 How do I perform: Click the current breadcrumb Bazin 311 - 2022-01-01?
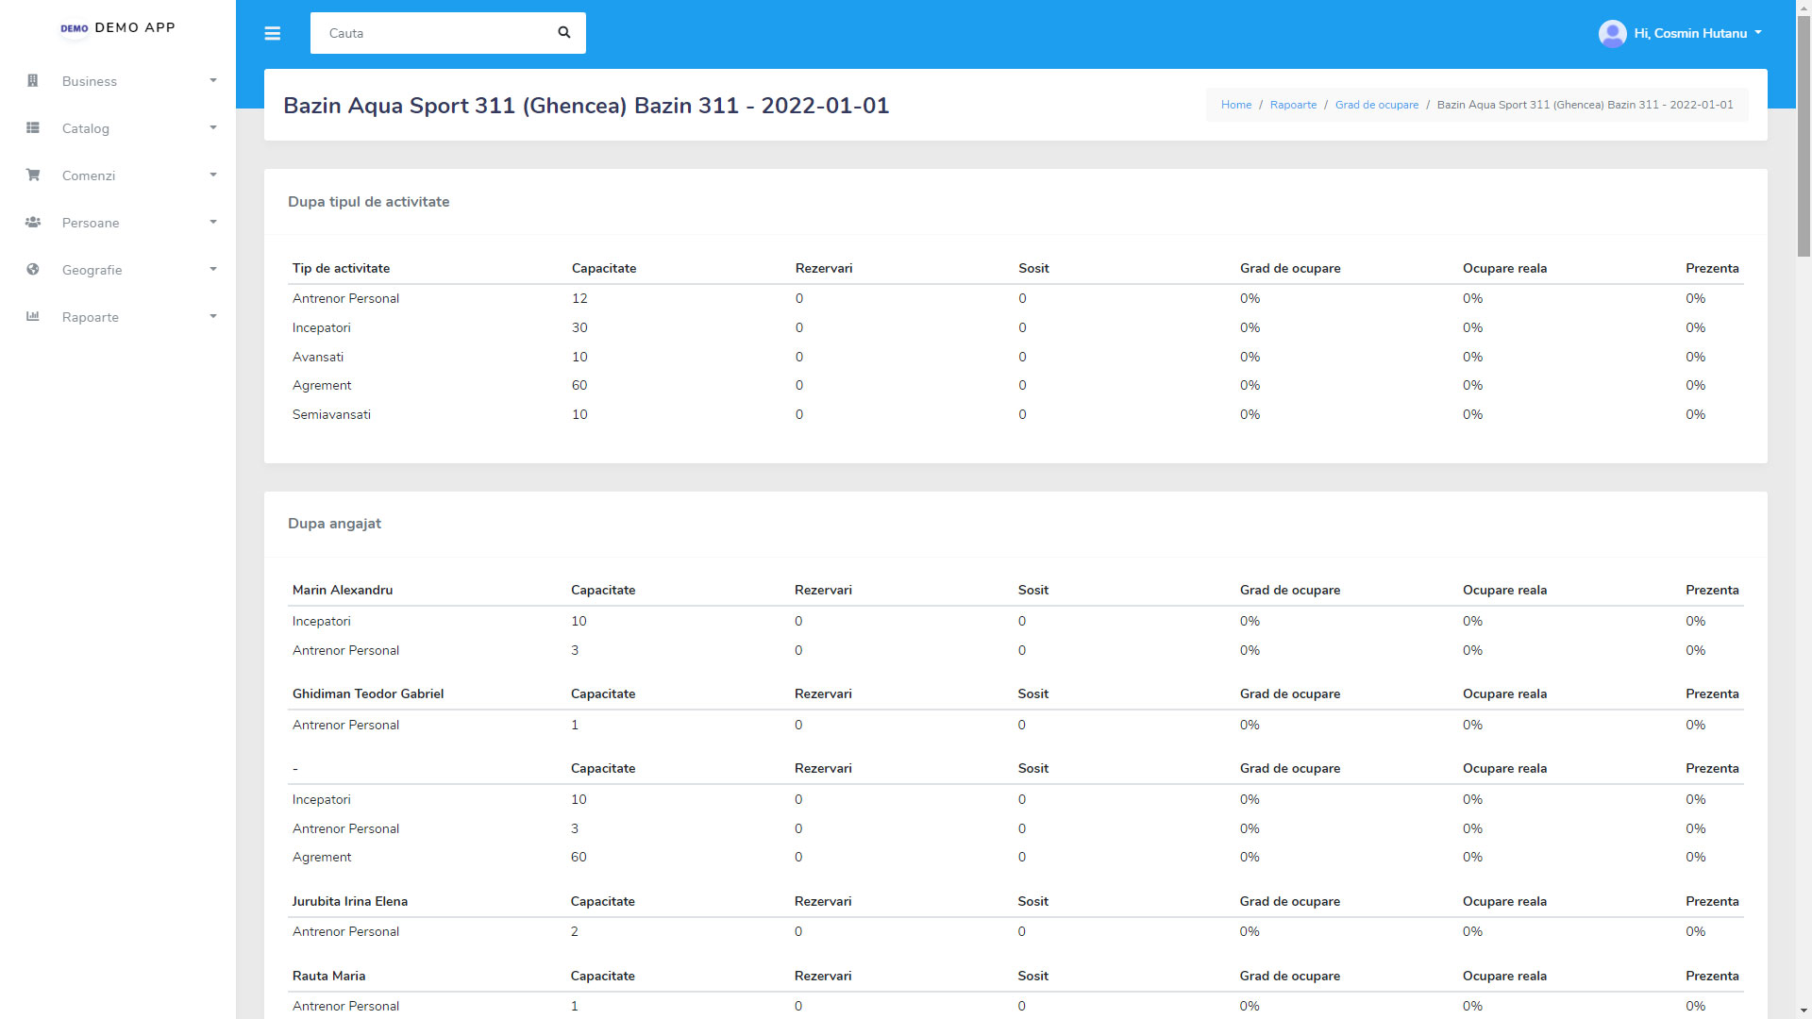[1585, 105]
